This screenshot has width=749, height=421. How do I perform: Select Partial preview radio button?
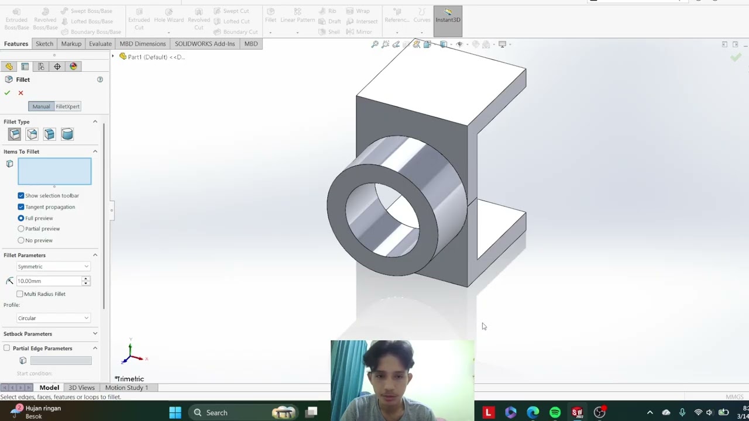21,229
